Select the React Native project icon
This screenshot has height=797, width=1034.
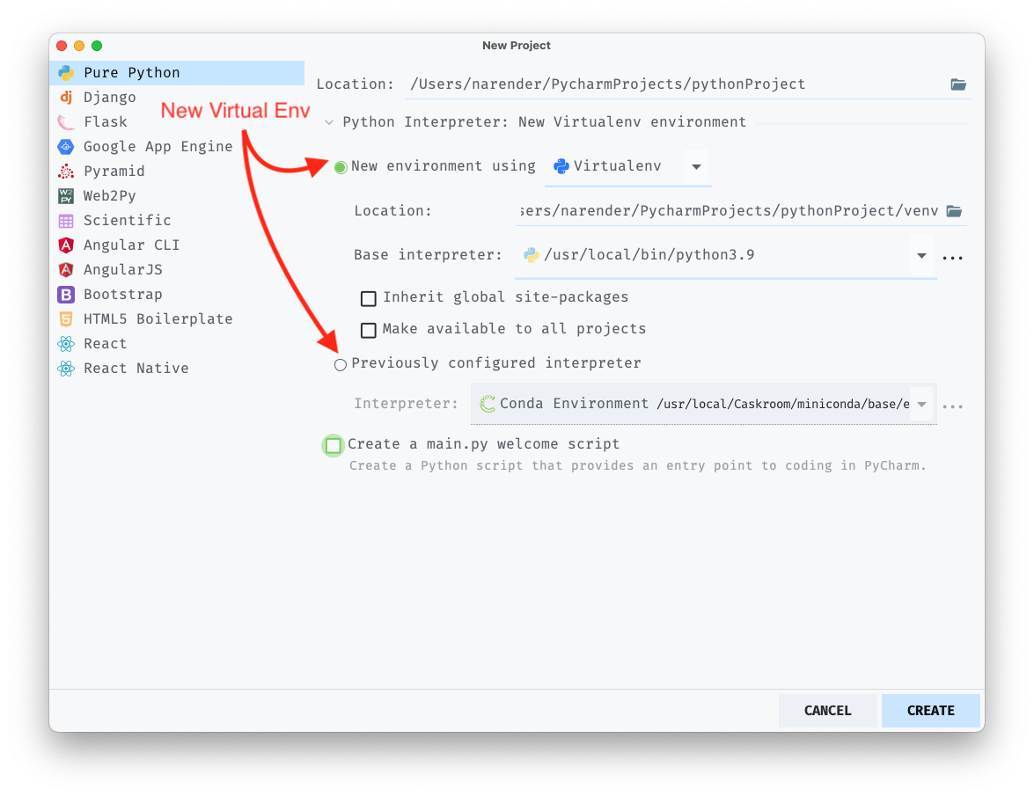pos(68,368)
